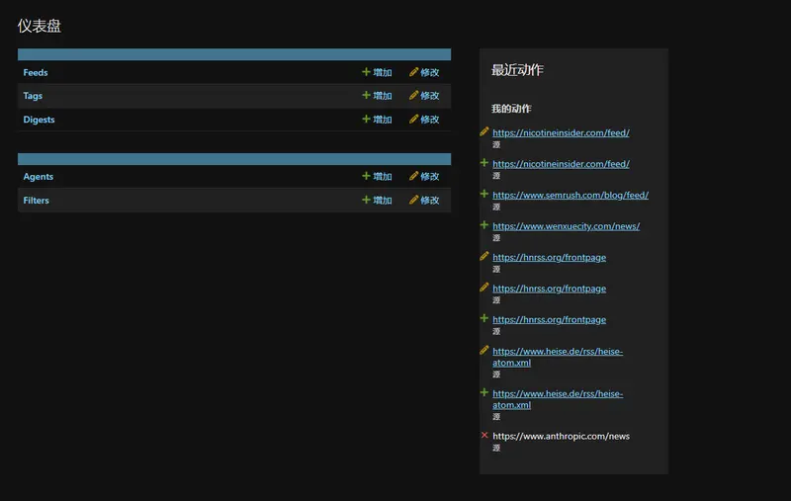
Task: Open the Feeds model list
Action: 36,73
